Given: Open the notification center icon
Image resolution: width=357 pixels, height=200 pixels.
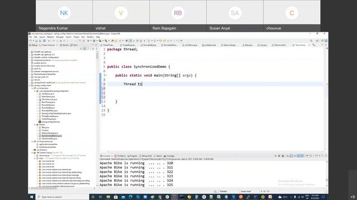Looking at the screenshot, I should point(324,197).
